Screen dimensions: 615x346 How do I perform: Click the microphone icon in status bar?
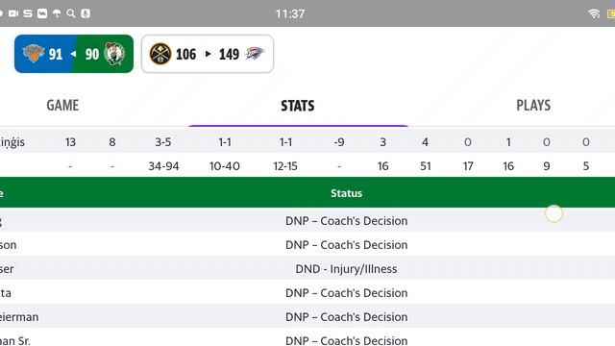pyautogui.click(x=86, y=13)
